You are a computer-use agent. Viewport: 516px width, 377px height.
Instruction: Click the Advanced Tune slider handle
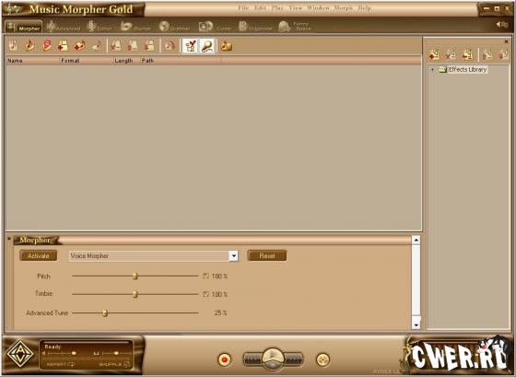(x=105, y=312)
